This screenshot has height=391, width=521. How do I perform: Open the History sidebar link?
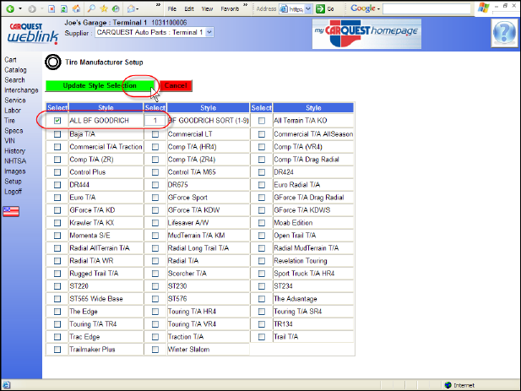coord(14,151)
